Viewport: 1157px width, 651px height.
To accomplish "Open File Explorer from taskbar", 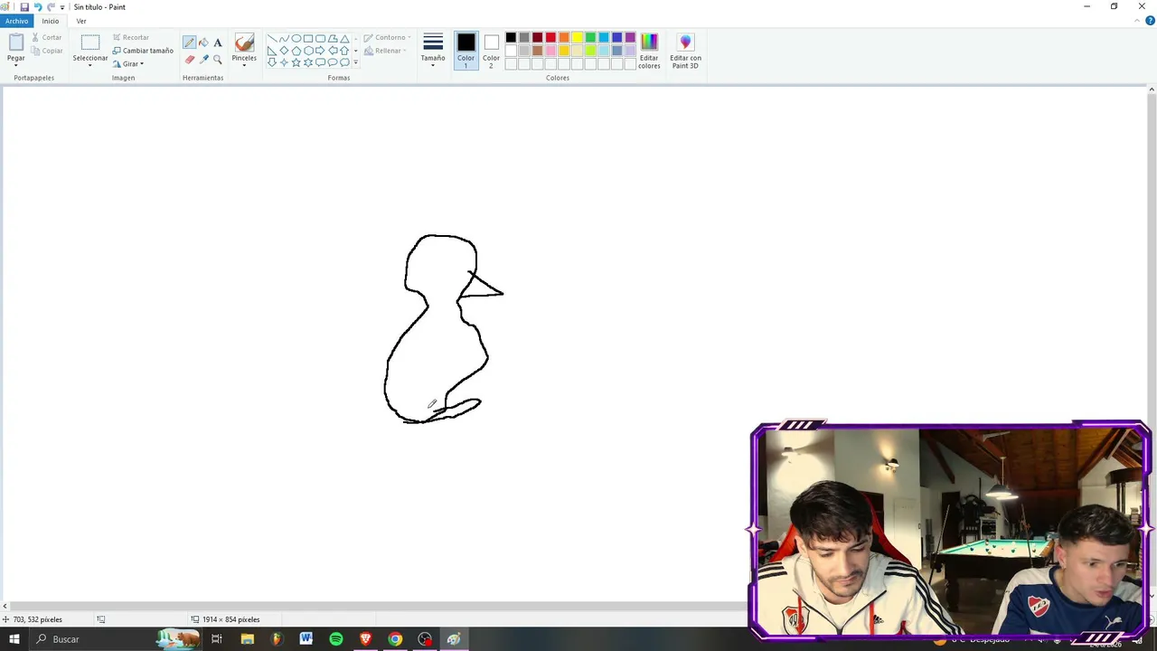I will pos(247,639).
